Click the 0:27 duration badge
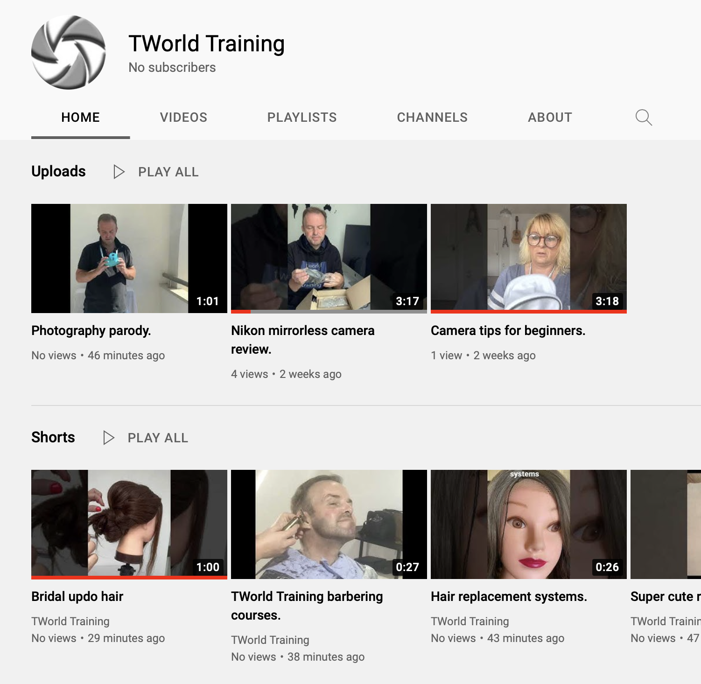 (x=407, y=567)
